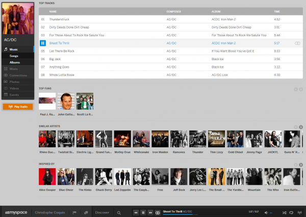Mute using the volume speaker icon
306x217 pixels.
pos(266,213)
